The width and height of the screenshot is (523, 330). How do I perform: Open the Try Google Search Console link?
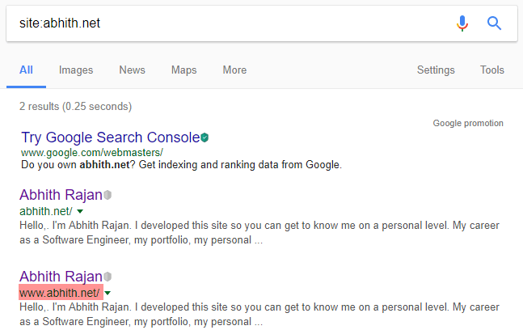click(x=110, y=137)
